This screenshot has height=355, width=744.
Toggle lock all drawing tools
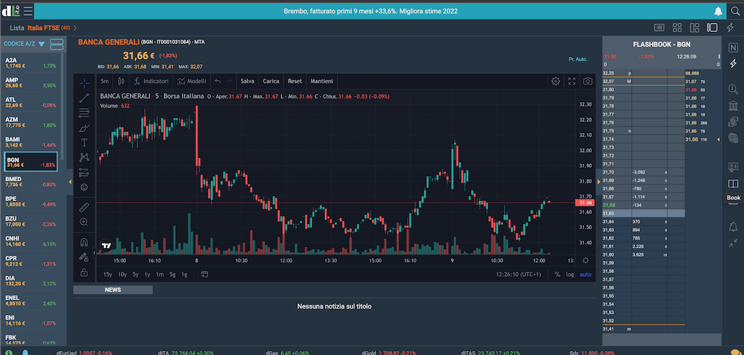pos(84,272)
